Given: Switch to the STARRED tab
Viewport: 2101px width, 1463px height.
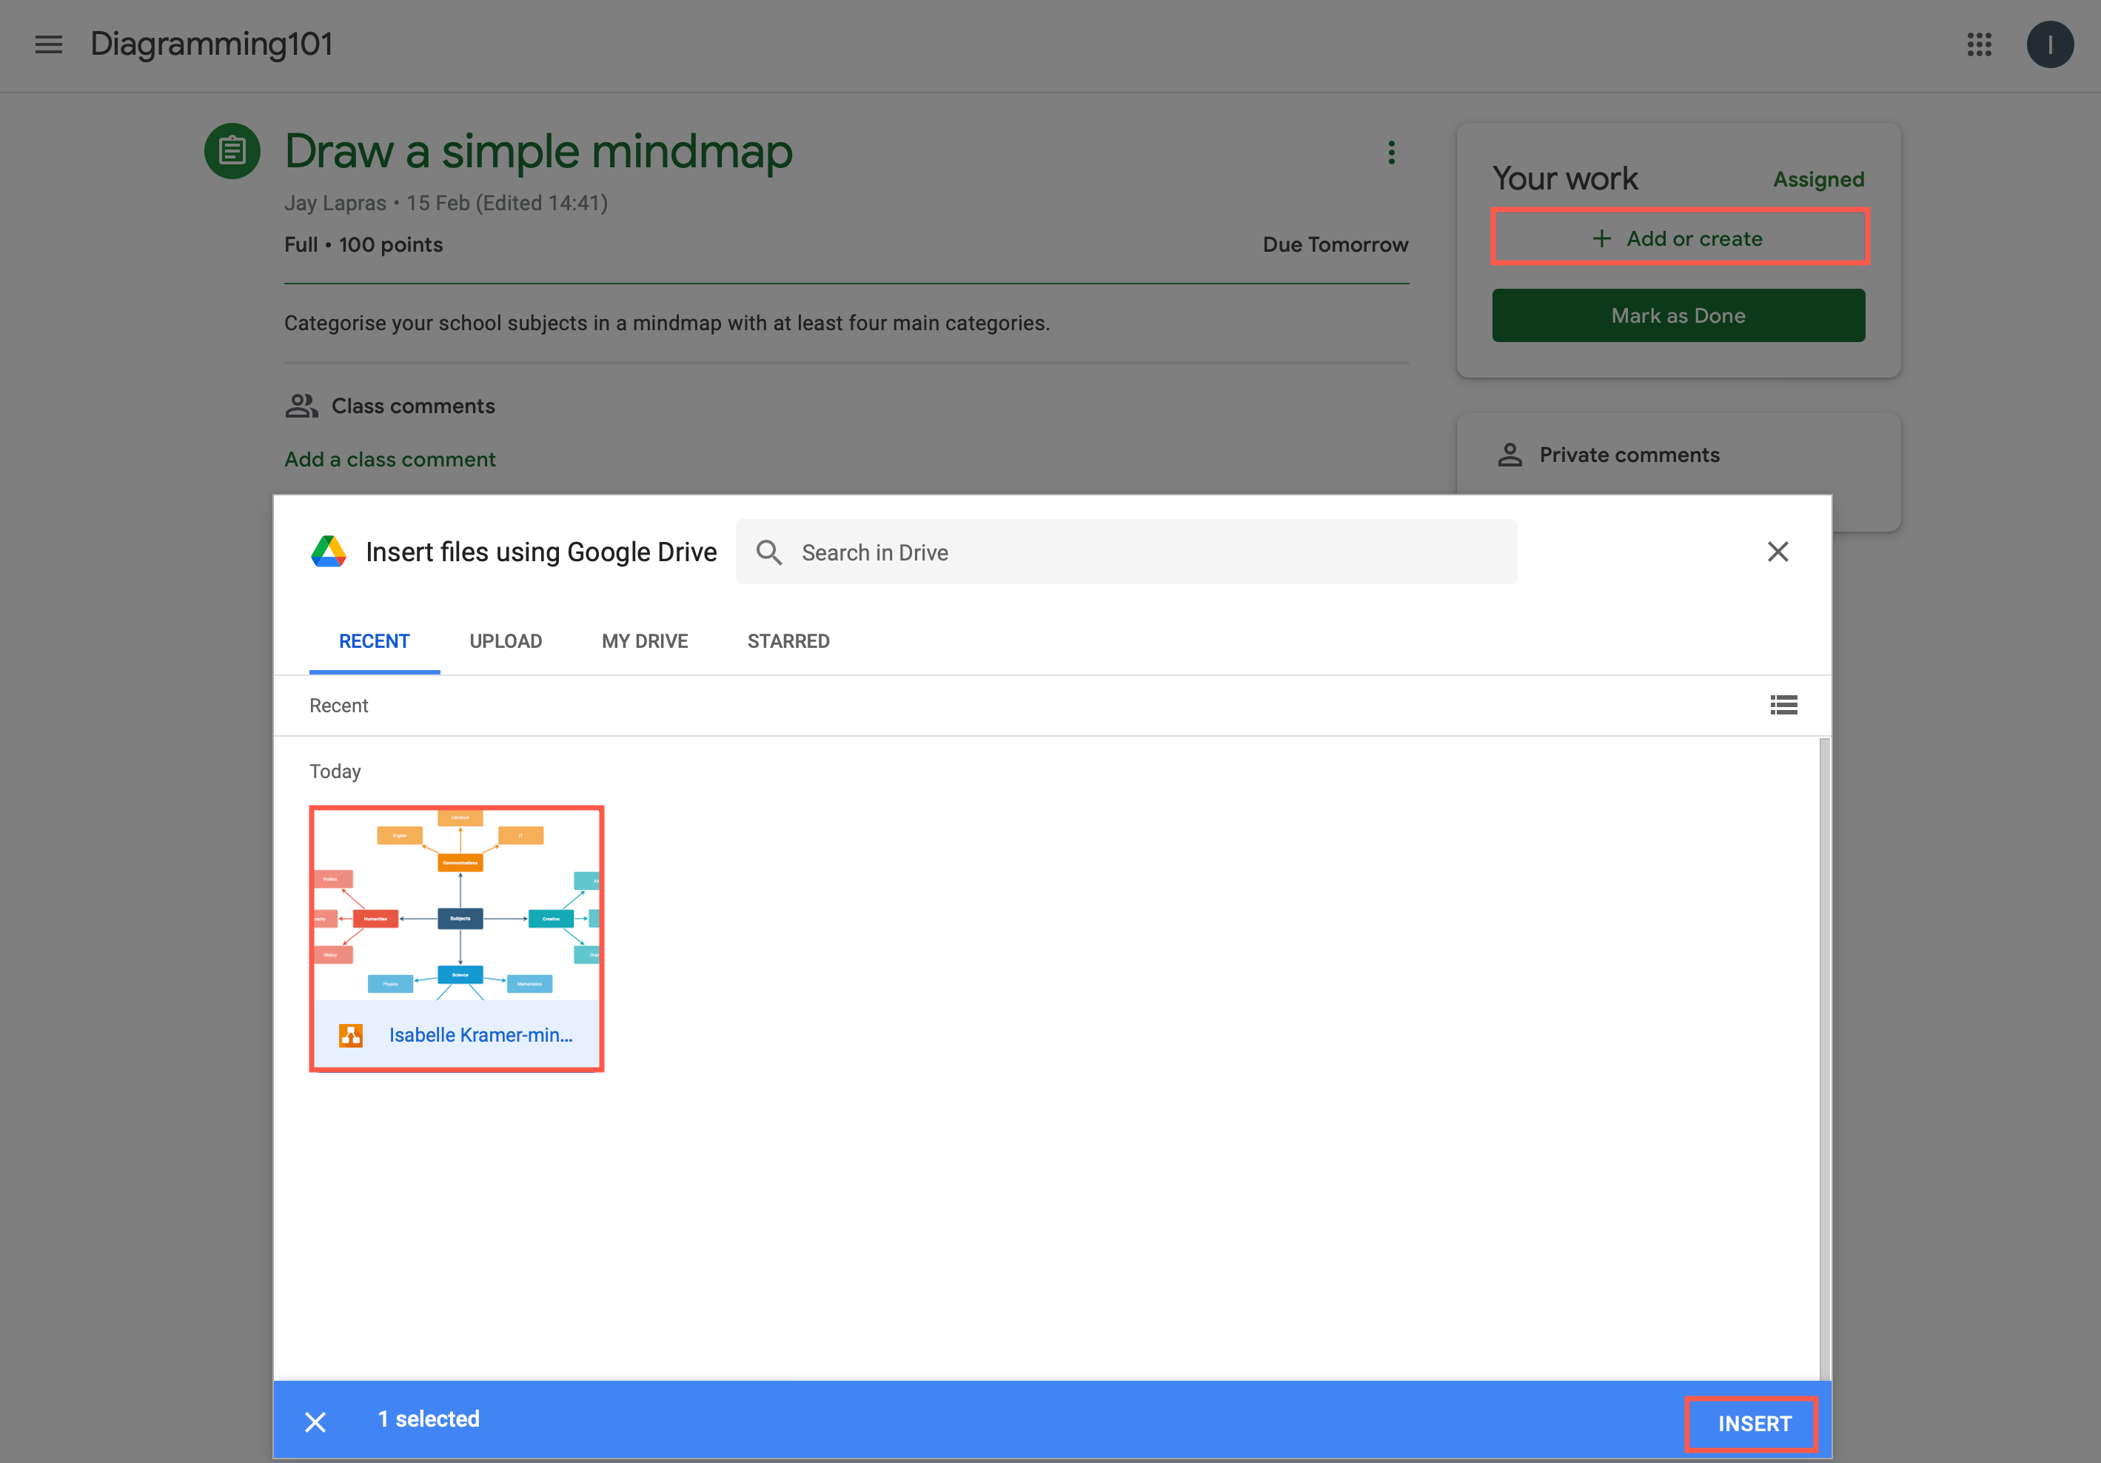Looking at the screenshot, I should tap(788, 640).
